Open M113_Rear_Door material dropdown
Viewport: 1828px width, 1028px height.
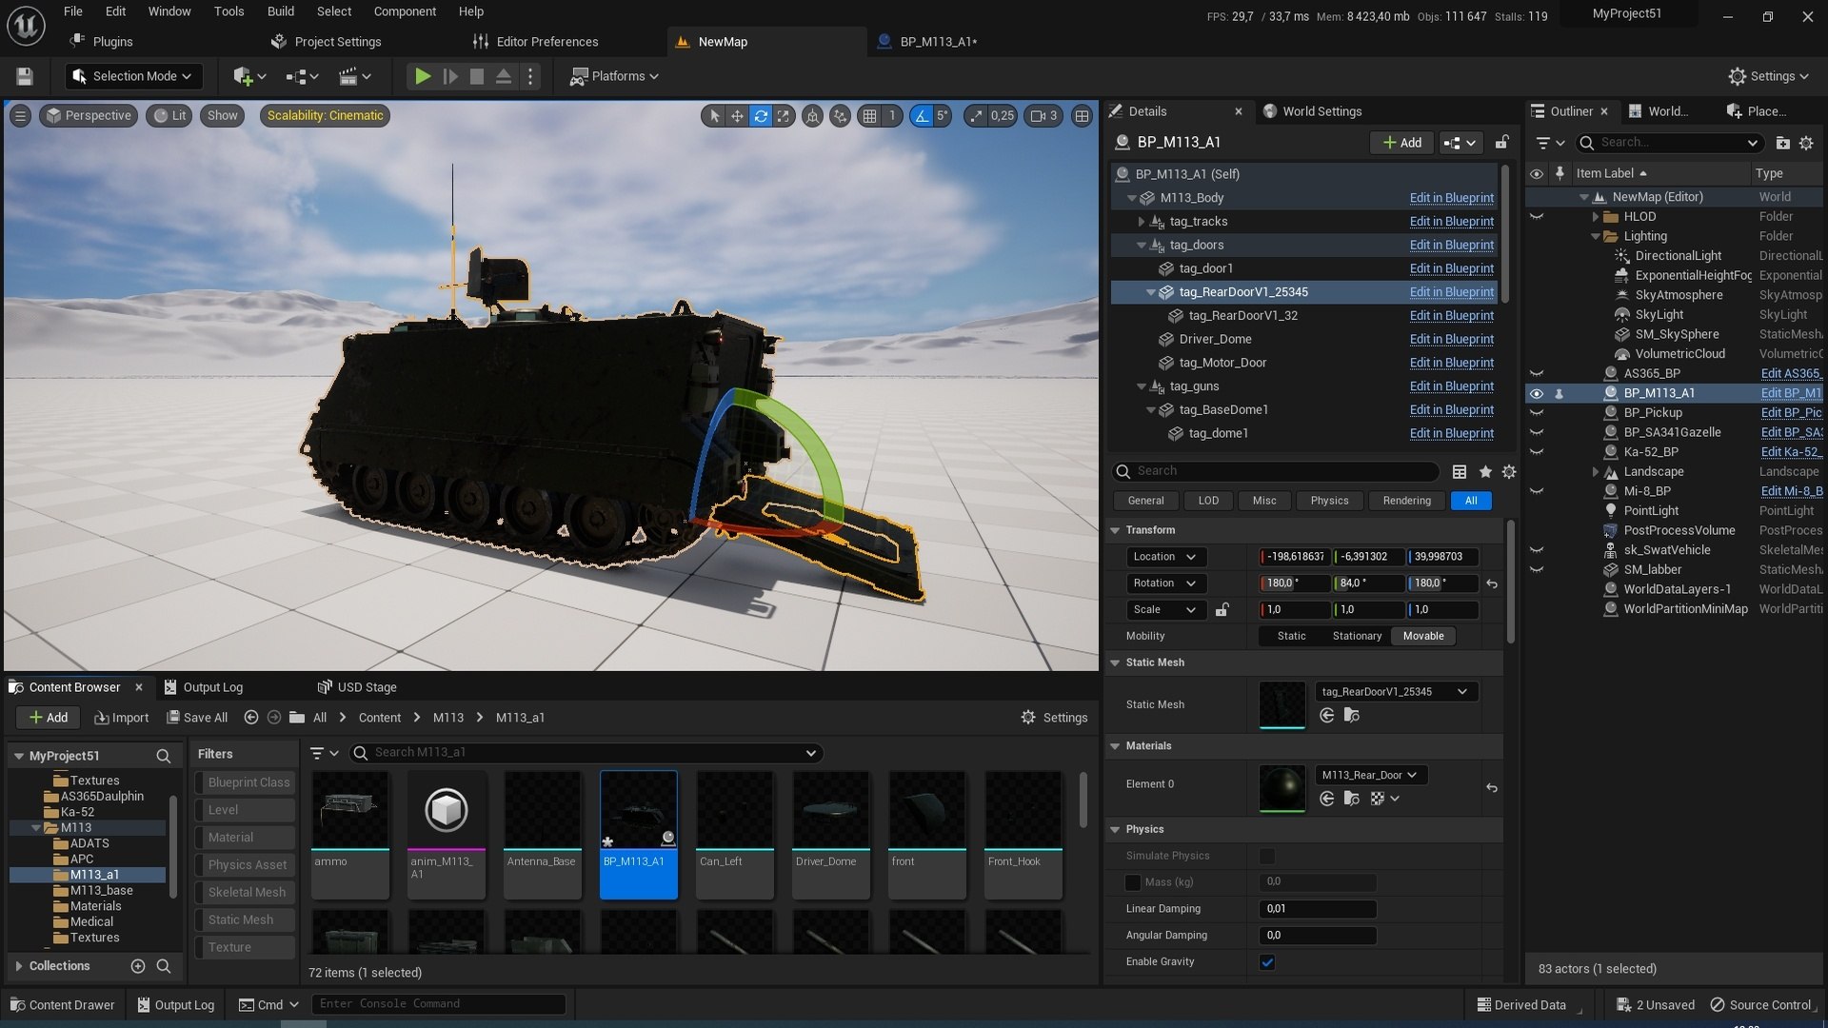(1370, 775)
